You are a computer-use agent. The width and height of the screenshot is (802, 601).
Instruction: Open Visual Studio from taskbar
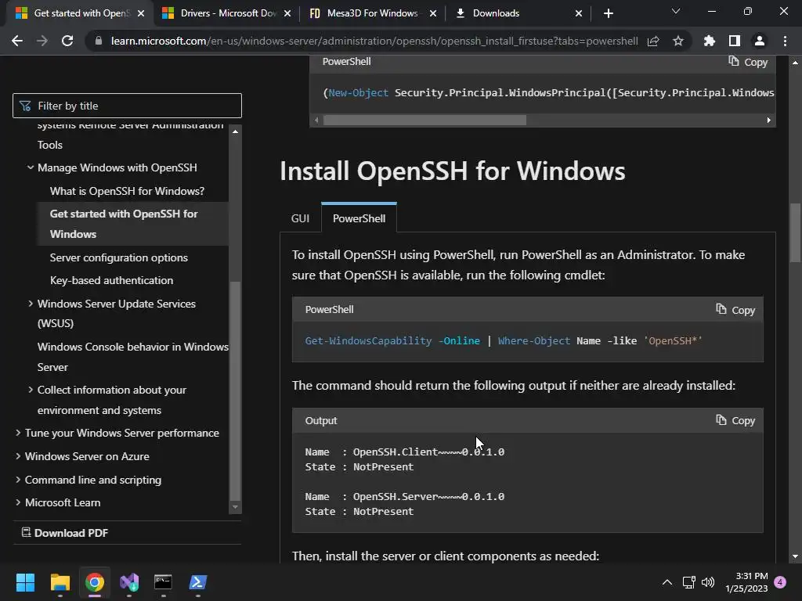[129, 582]
